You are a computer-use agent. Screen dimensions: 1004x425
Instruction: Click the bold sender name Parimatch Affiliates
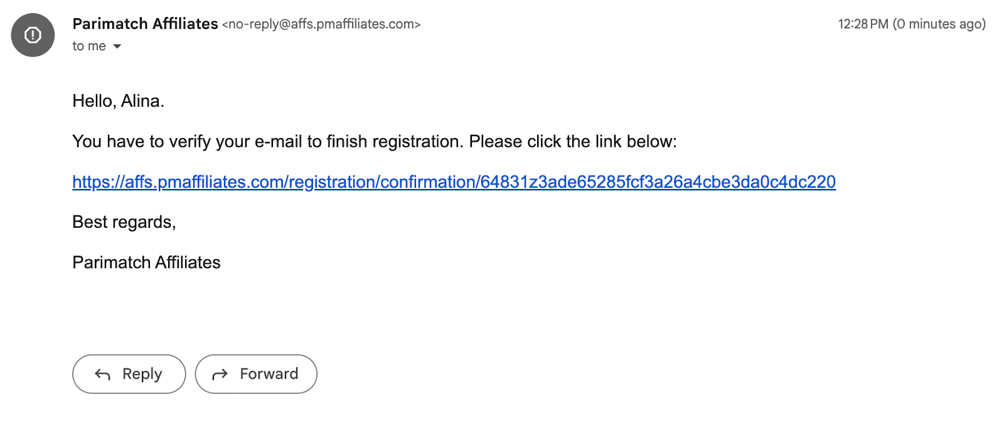coord(145,24)
